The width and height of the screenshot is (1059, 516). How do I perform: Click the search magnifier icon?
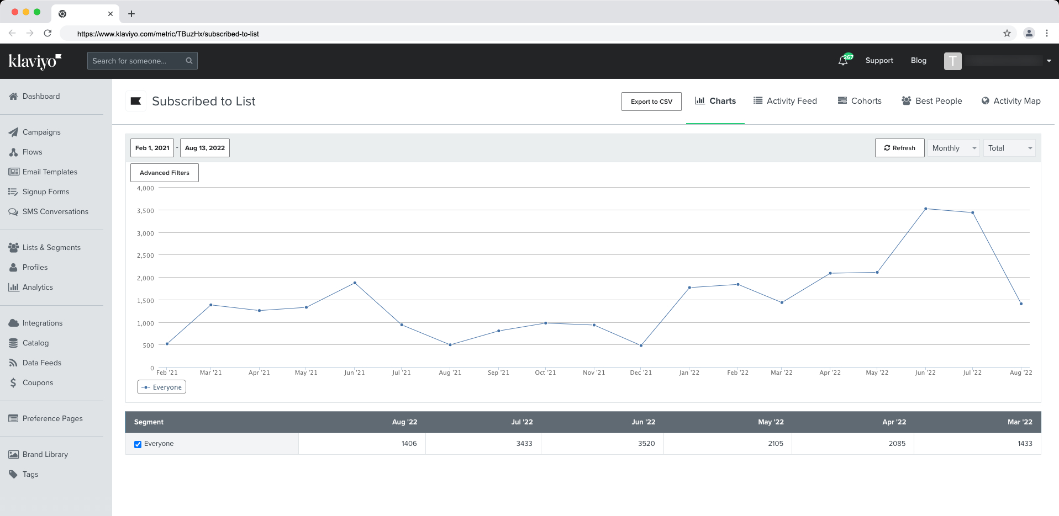click(189, 61)
